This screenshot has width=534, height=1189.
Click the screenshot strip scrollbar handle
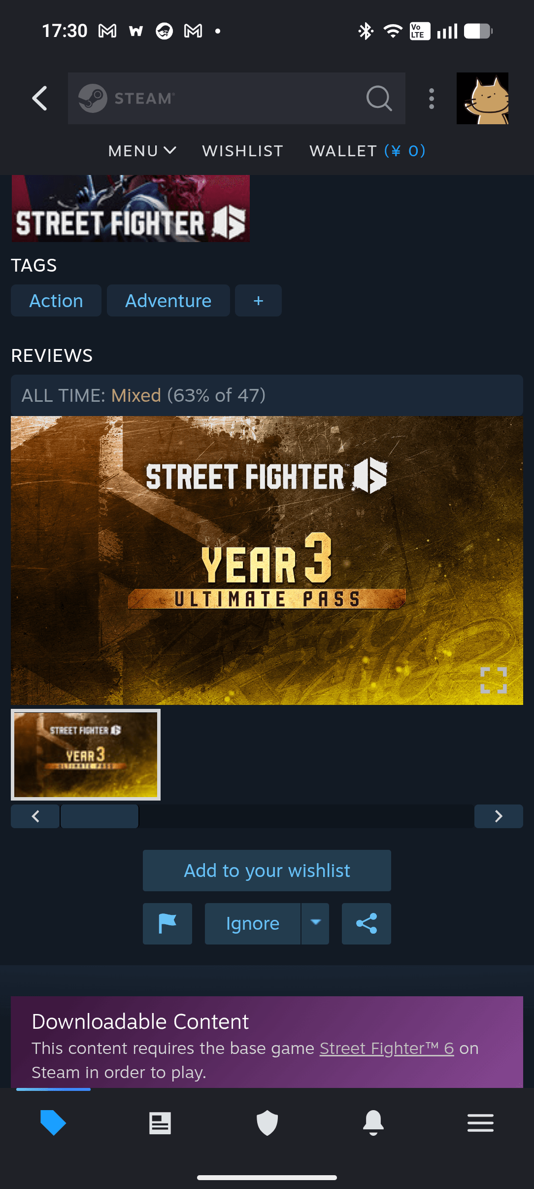click(100, 816)
